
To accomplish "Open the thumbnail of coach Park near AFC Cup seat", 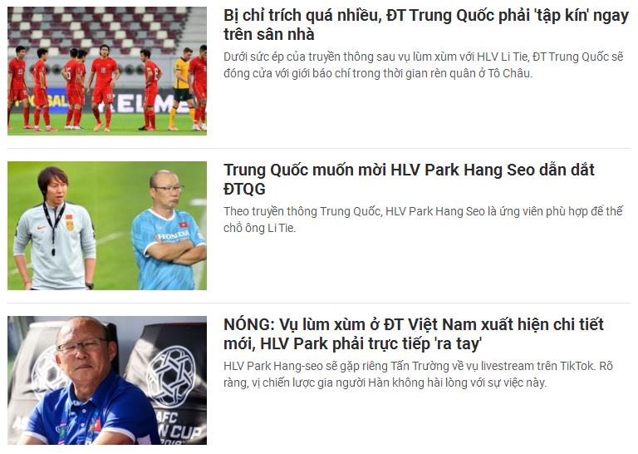I will 107,380.
